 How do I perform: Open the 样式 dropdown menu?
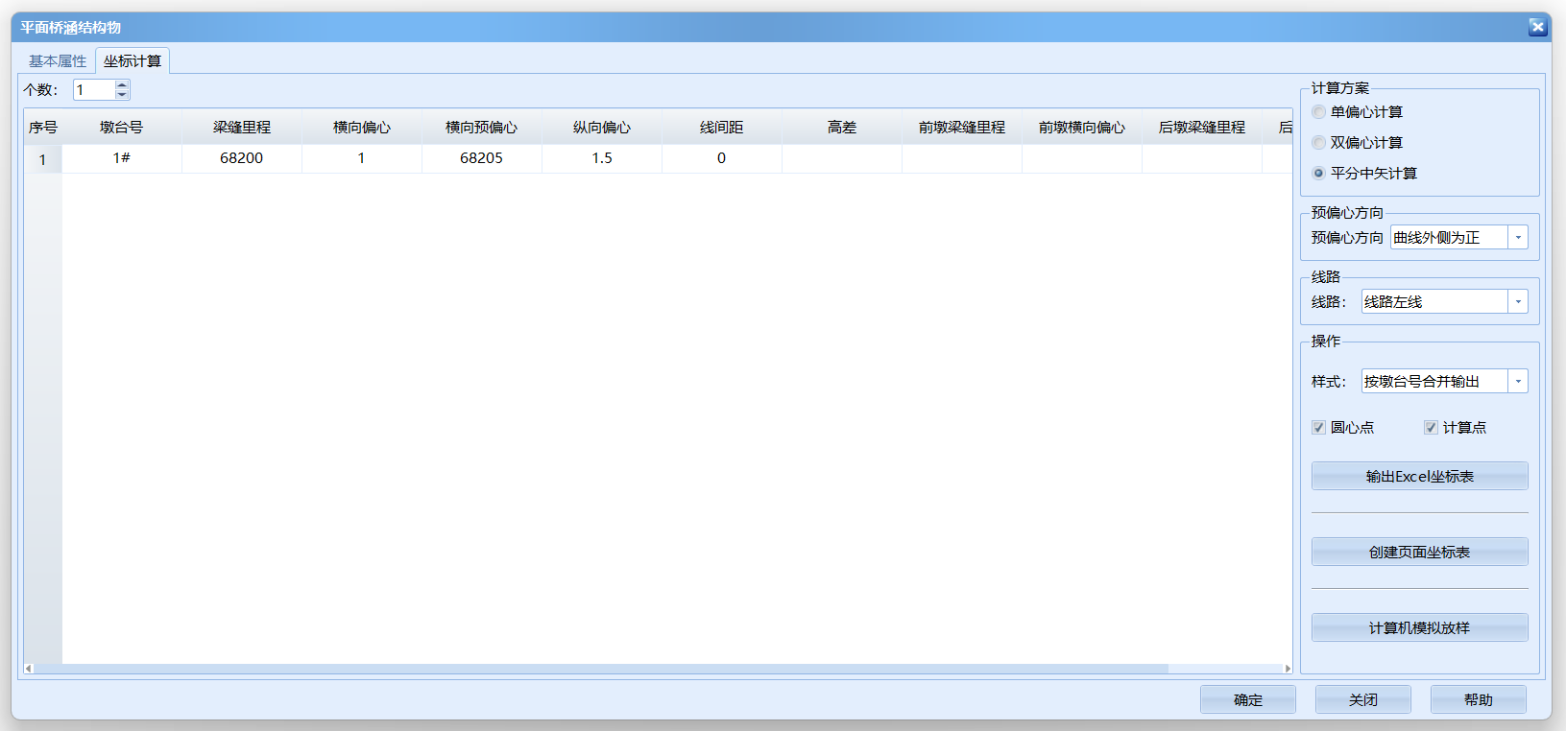click(x=1517, y=382)
